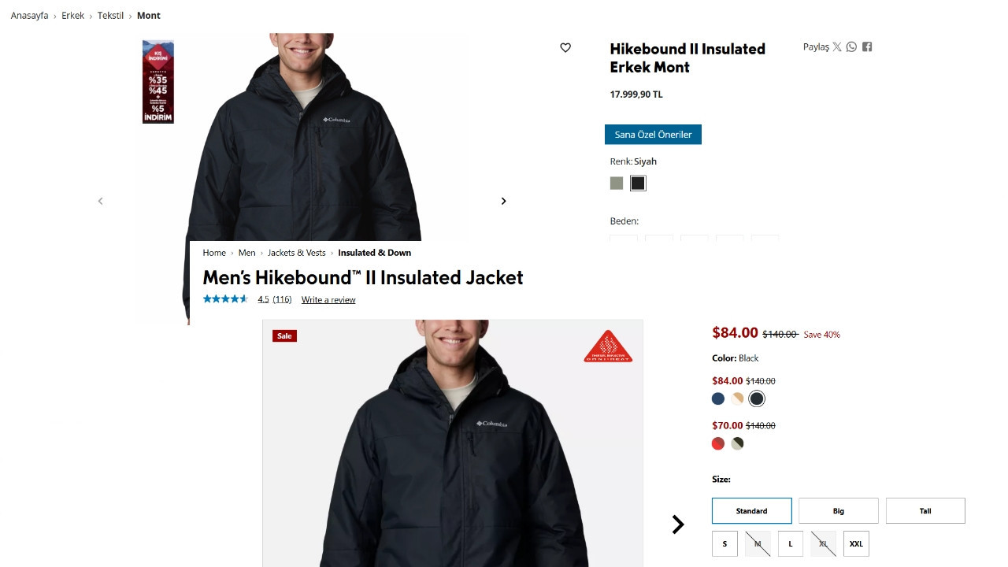This screenshot has width=1008, height=567.
Task: Select the Tall size type
Action: [x=925, y=510]
